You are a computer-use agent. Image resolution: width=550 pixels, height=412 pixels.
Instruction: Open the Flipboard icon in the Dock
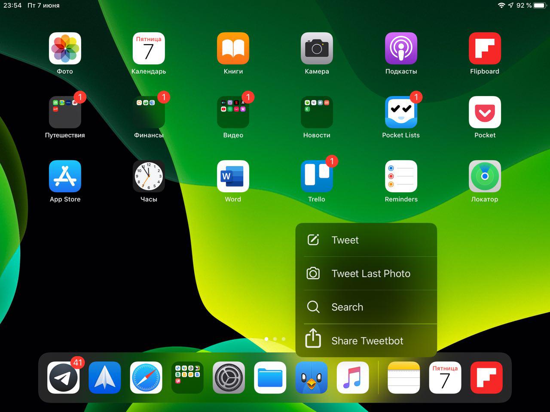click(486, 378)
